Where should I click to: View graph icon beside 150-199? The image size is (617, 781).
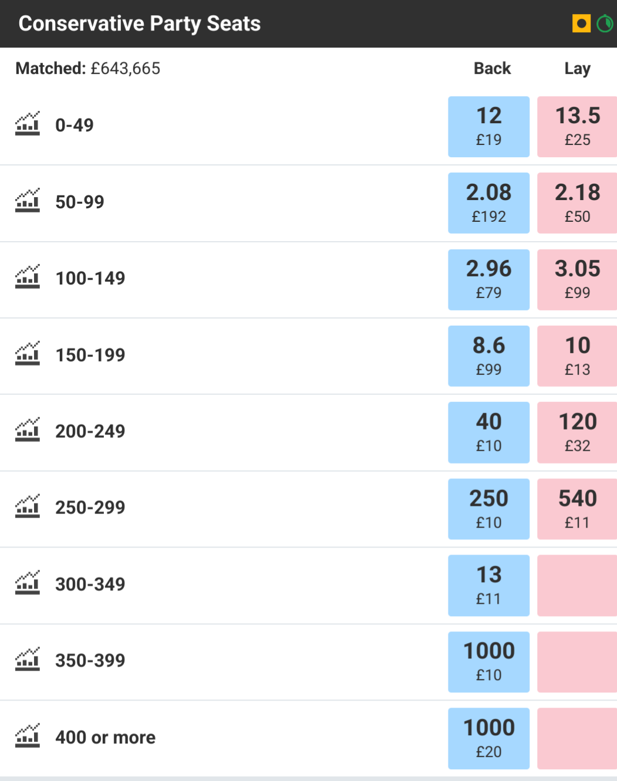tap(28, 354)
